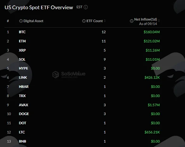The image size is (185, 147).
Task: Click the LINK asset name
Action: [23, 77]
